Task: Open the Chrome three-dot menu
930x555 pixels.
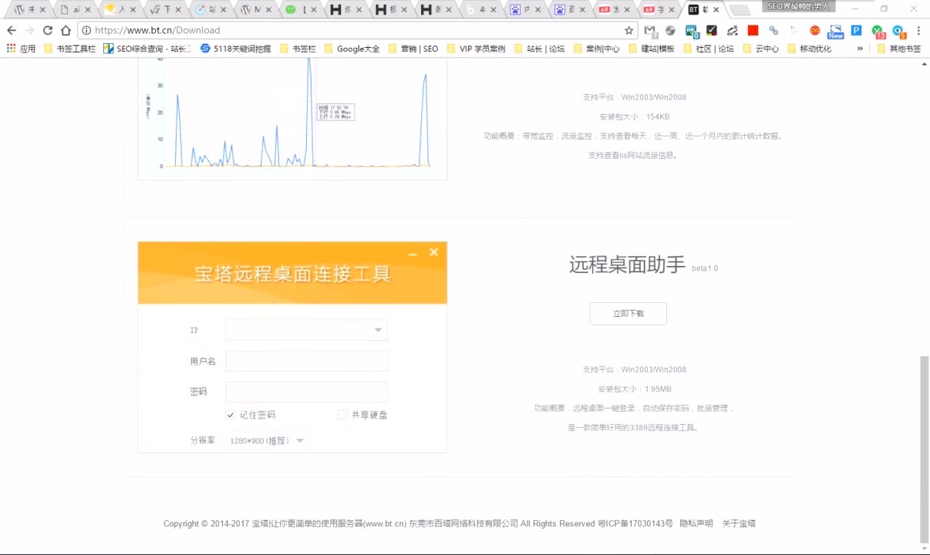Action: pyautogui.click(x=918, y=31)
